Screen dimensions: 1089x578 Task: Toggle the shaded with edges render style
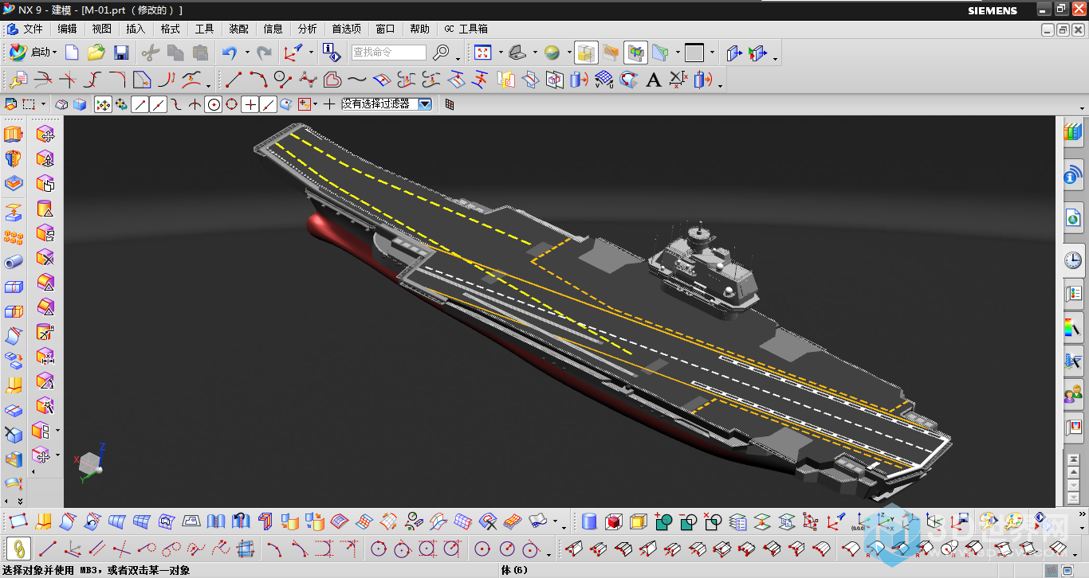tap(586, 53)
